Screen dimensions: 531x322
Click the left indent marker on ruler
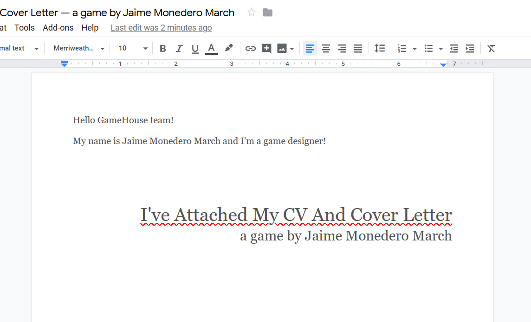point(64,63)
